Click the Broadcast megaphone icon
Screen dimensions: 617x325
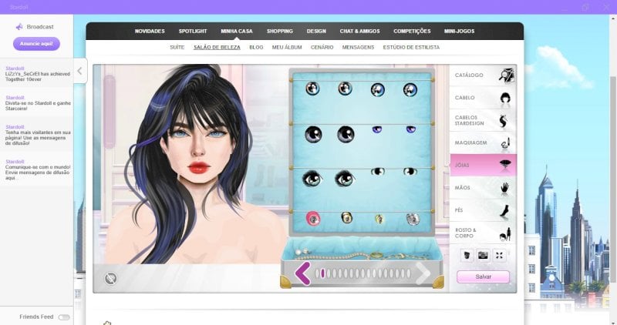(19, 27)
